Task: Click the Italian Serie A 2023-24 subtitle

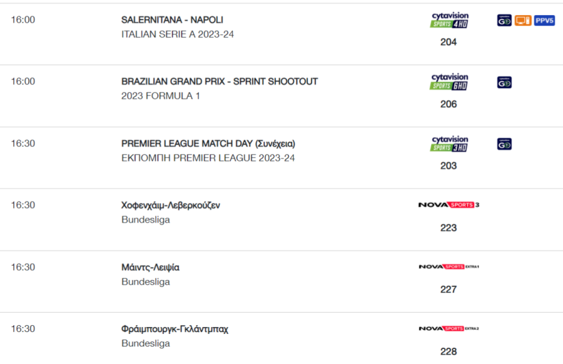Action: tap(178, 34)
